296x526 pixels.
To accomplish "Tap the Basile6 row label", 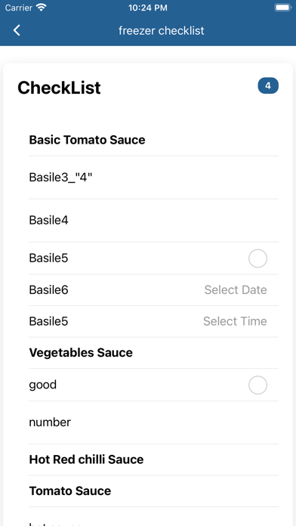I will [x=48, y=290].
